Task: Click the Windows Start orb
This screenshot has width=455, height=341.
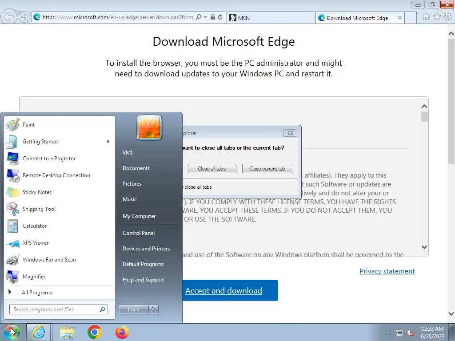Action: (x=12, y=332)
